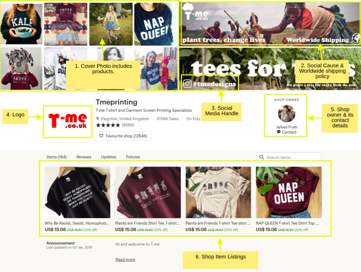Click the Instagram icon beside #tmedesigns

(187, 84)
